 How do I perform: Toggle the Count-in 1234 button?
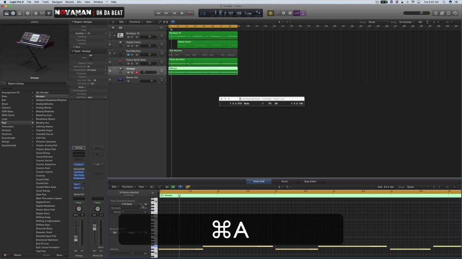coord(296,13)
